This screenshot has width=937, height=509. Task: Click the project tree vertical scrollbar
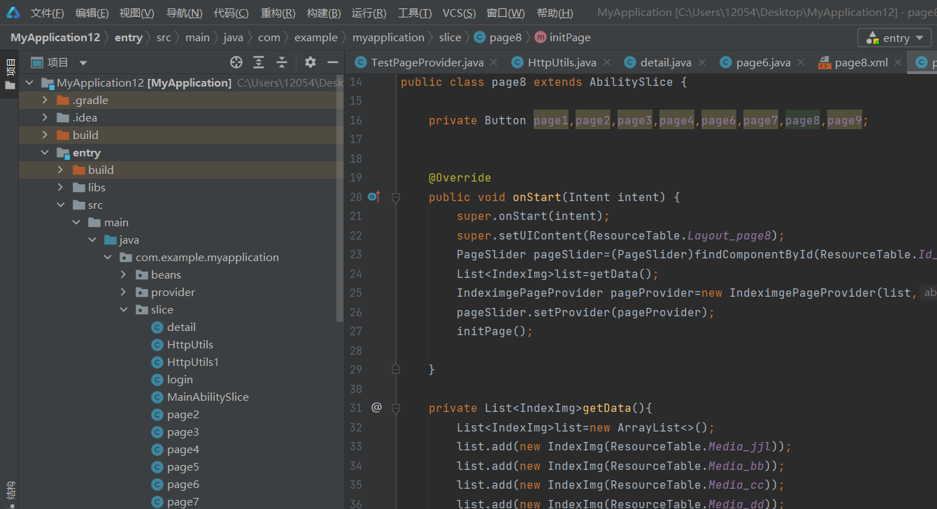pos(341,199)
